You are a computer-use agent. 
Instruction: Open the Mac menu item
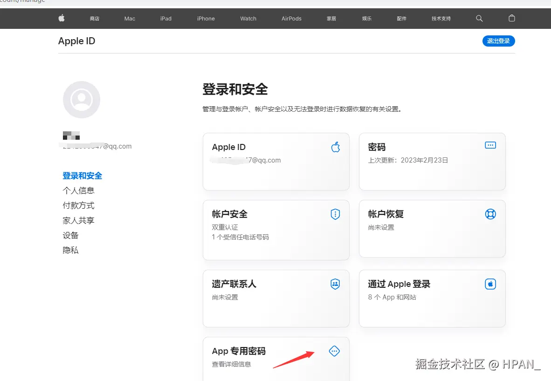[x=130, y=19]
